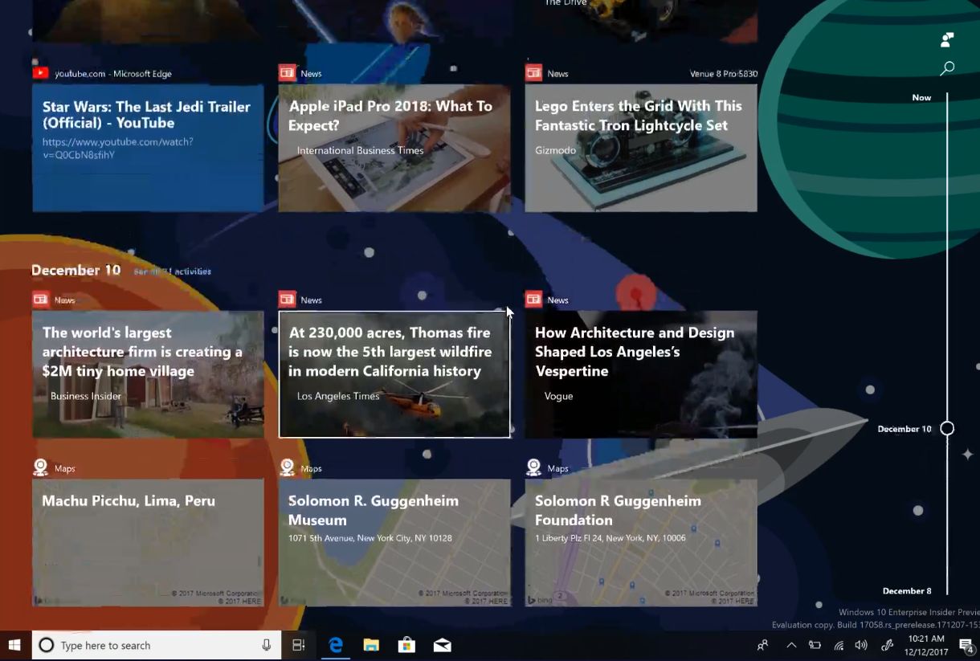This screenshot has height=661, width=980.
Task: Click News icon above Thomas fire card
Action: 287,300
